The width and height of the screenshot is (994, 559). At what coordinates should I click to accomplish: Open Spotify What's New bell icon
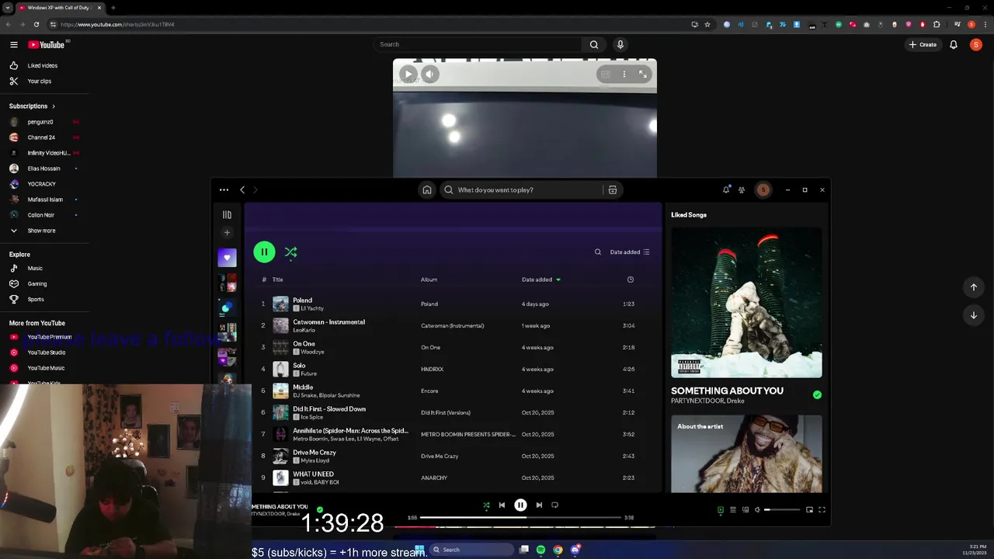726,189
